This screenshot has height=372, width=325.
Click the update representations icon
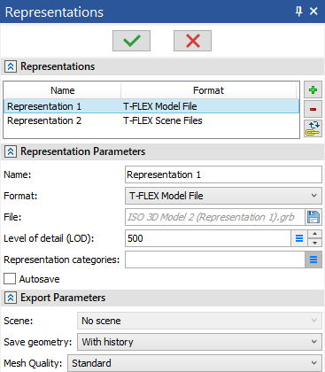pos(313,128)
